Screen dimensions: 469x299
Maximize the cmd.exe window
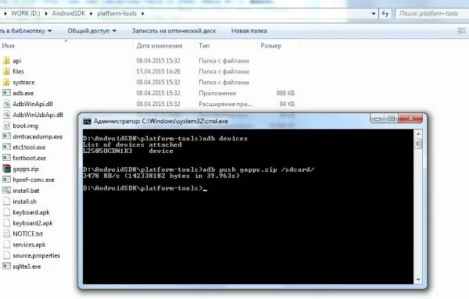(392, 119)
